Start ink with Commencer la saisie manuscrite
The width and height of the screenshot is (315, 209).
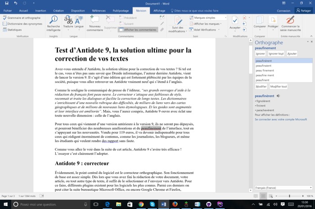click(290, 21)
